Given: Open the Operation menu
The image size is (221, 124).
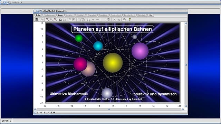Looking at the screenshot, I should click(92, 15).
